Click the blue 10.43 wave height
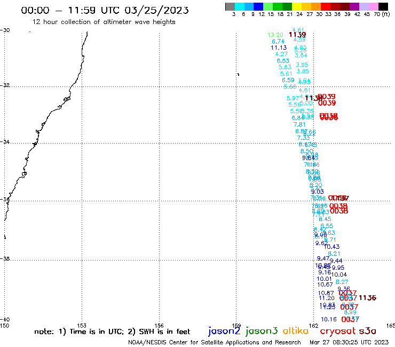Viewport: 395px width, 347px height. (332, 247)
